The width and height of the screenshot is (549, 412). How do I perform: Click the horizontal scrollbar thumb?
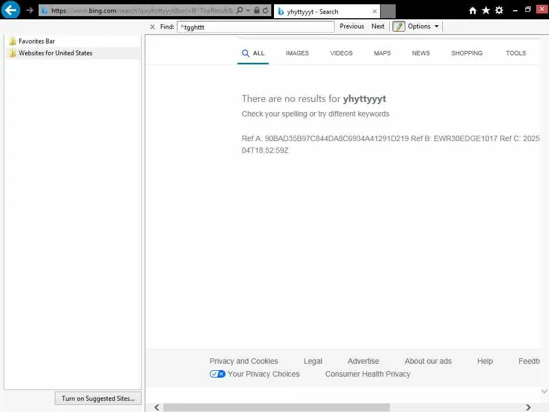coord(277,407)
